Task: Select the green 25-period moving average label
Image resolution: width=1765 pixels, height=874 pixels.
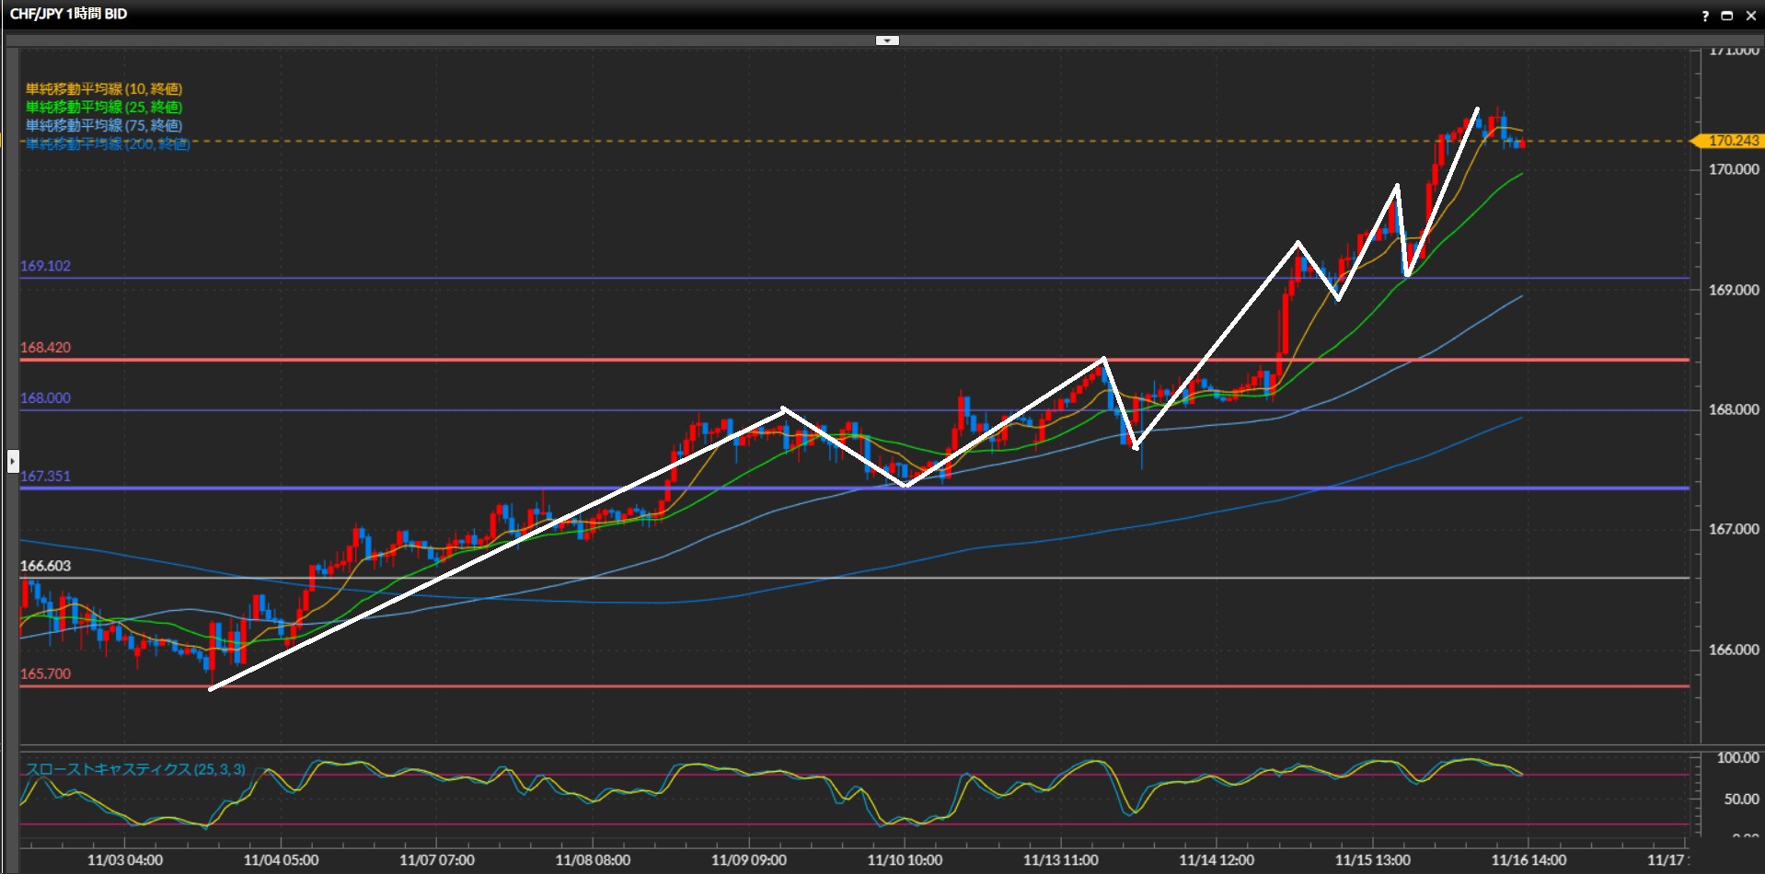Action: point(104,107)
